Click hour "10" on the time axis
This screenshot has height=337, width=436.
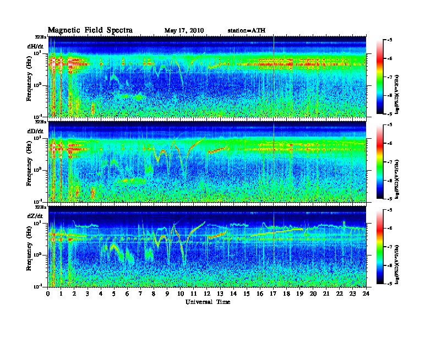181,294
